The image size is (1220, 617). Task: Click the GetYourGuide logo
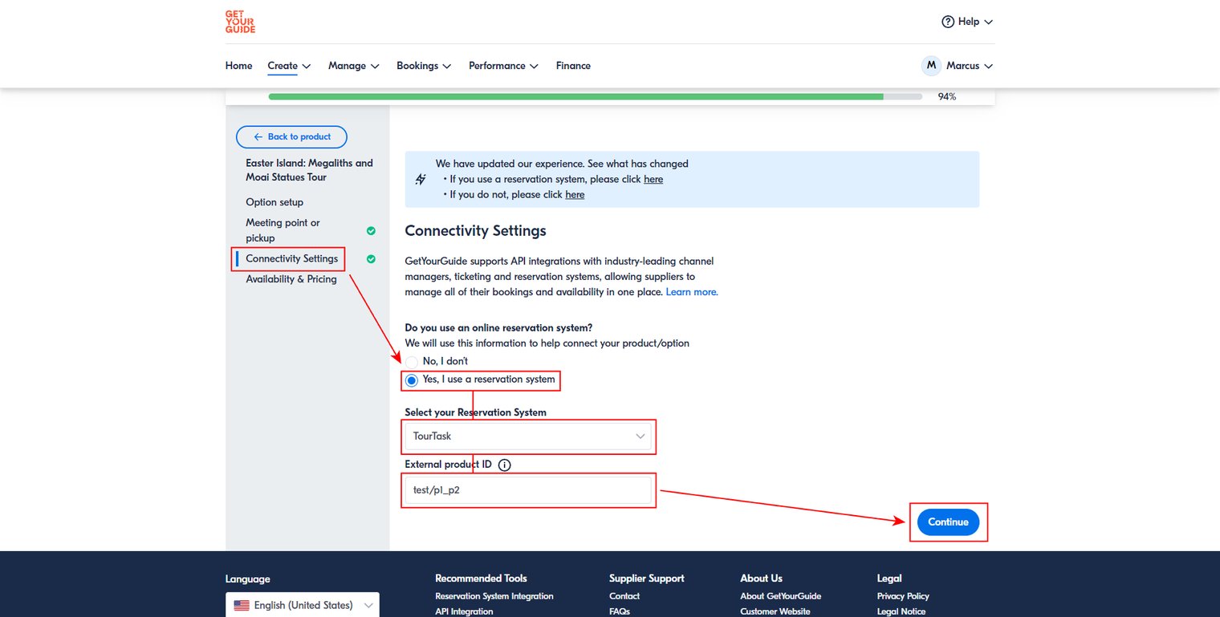click(x=240, y=22)
